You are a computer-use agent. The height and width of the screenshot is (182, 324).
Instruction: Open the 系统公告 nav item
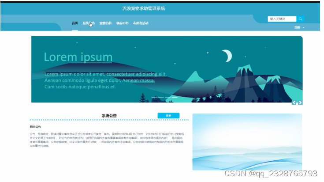pos(89,23)
